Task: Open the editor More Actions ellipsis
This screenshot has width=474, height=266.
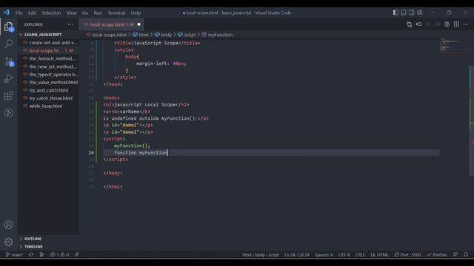Action: point(466,24)
